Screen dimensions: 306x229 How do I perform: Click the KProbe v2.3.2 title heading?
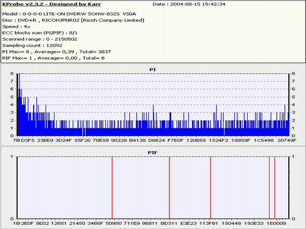[52, 4]
